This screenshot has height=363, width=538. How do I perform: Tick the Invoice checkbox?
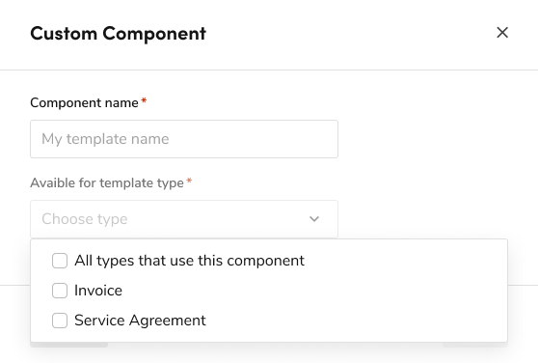[60, 291]
